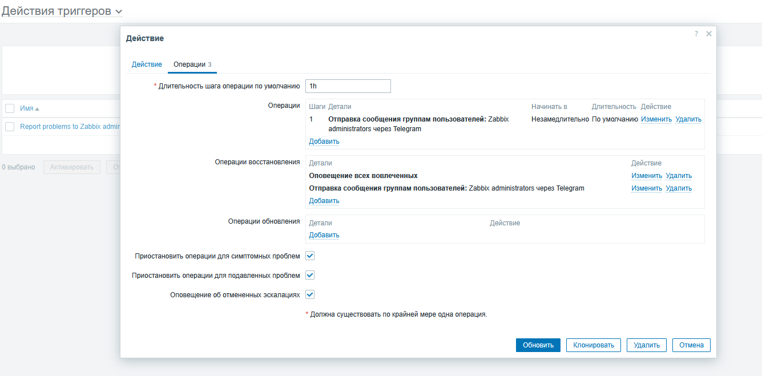Tick the select-all checkbox beside Имя
Viewport: 762px width, 376px height.
[10, 108]
